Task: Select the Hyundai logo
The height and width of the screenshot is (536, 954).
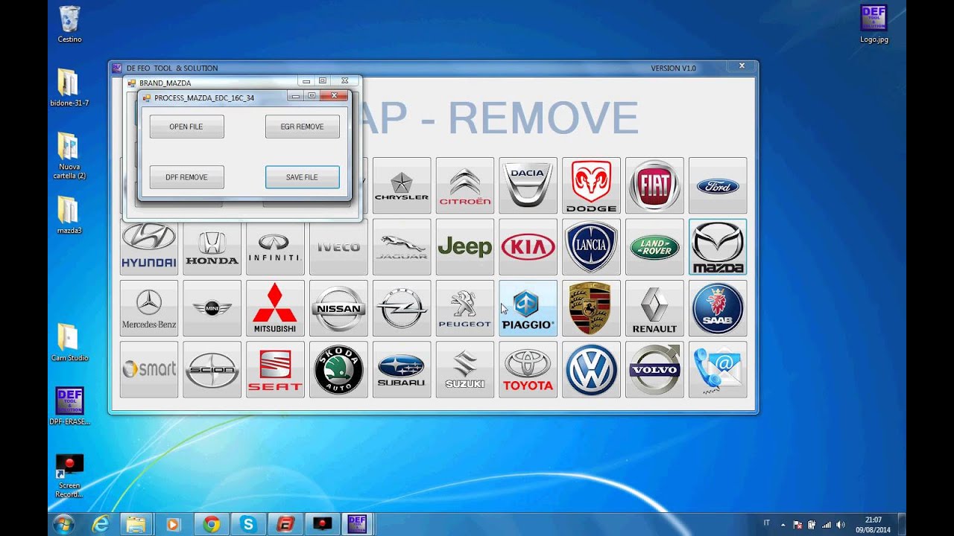Action: (149, 247)
